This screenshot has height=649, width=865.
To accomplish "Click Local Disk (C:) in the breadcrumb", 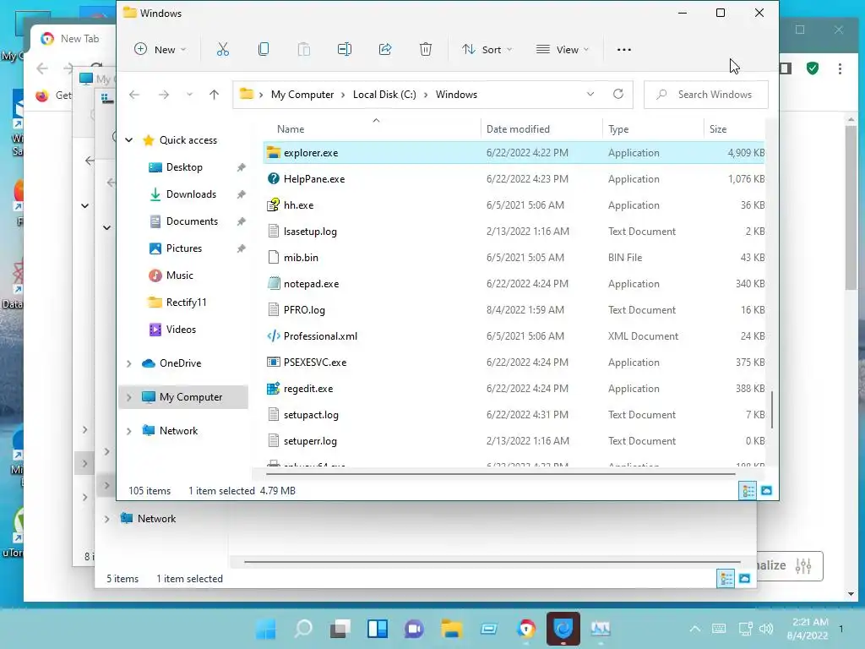I will pos(384,95).
